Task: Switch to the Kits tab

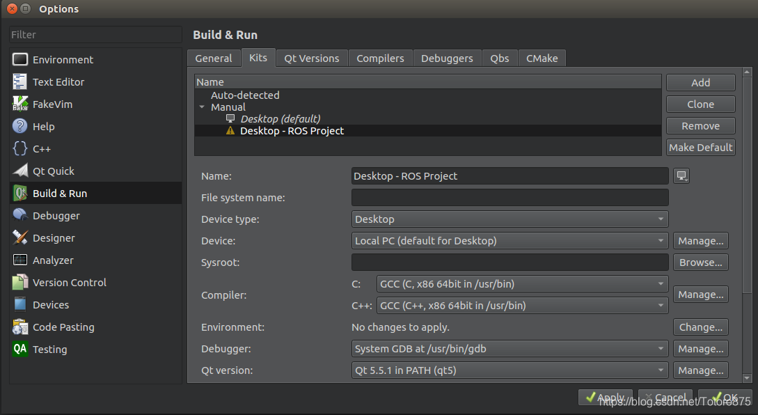Action: (x=258, y=58)
